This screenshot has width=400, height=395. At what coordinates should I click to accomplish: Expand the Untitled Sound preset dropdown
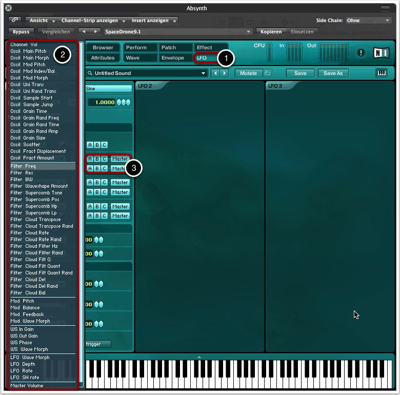[203, 73]
